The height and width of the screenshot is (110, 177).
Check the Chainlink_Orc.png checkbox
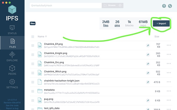pos(33,64)
